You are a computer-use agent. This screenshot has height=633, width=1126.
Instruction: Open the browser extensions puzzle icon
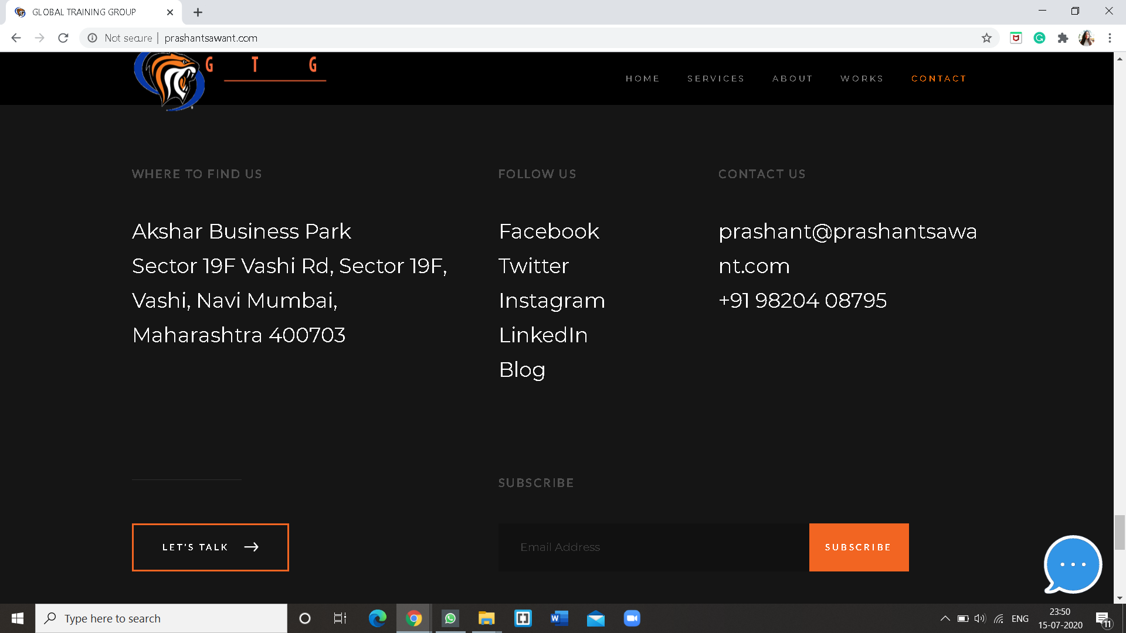click(1063, 38)
